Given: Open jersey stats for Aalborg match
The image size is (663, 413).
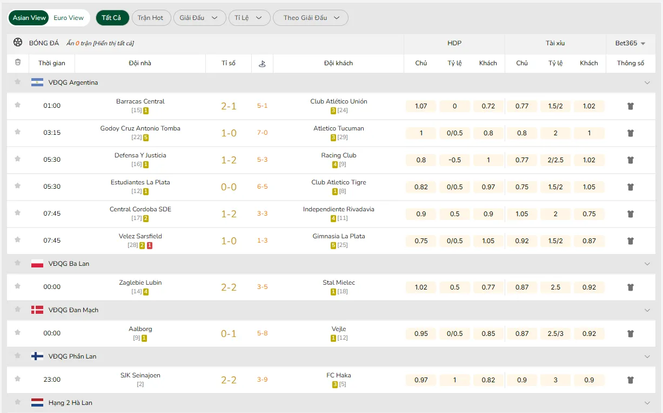Looking at the screenshot, I should pyautogui.click(x=631, y=334).
